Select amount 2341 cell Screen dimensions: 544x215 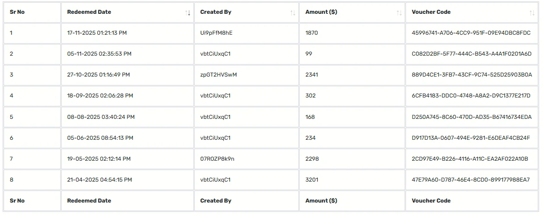click(x=352, y=75)
